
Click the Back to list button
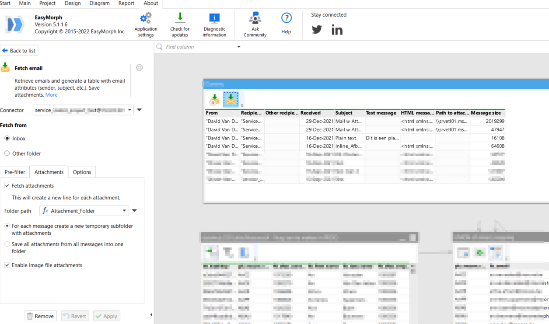point(19,51)
